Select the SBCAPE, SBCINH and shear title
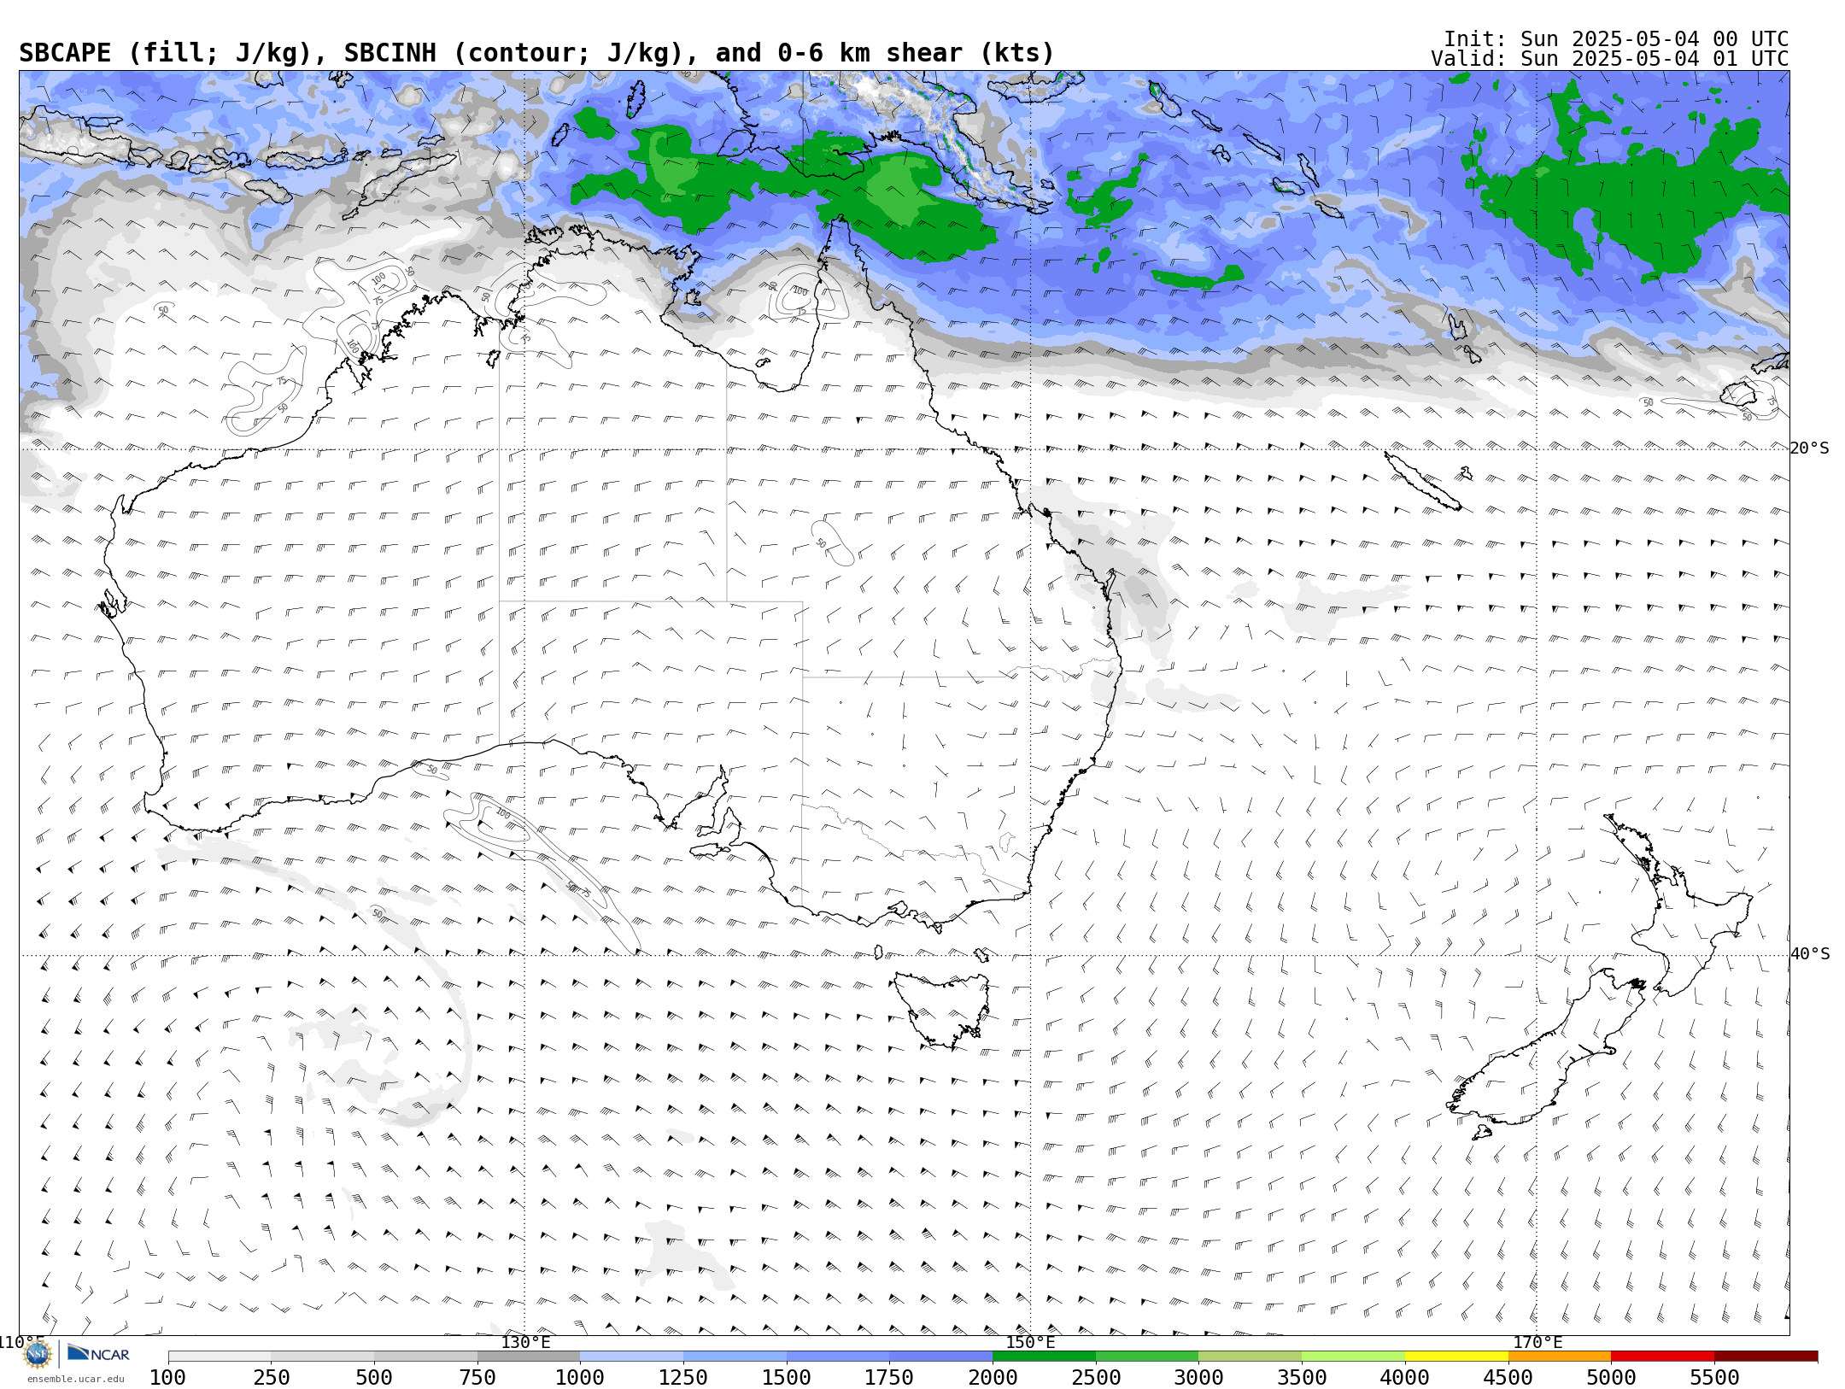 tap(536, 53)
